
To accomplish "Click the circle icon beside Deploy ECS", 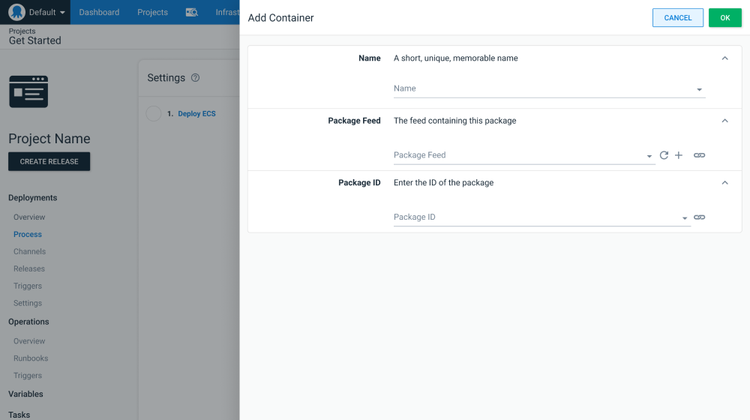I will coord(154,114).
